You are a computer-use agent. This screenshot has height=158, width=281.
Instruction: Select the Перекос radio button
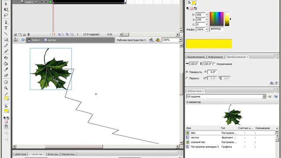[x=187, y=78]
